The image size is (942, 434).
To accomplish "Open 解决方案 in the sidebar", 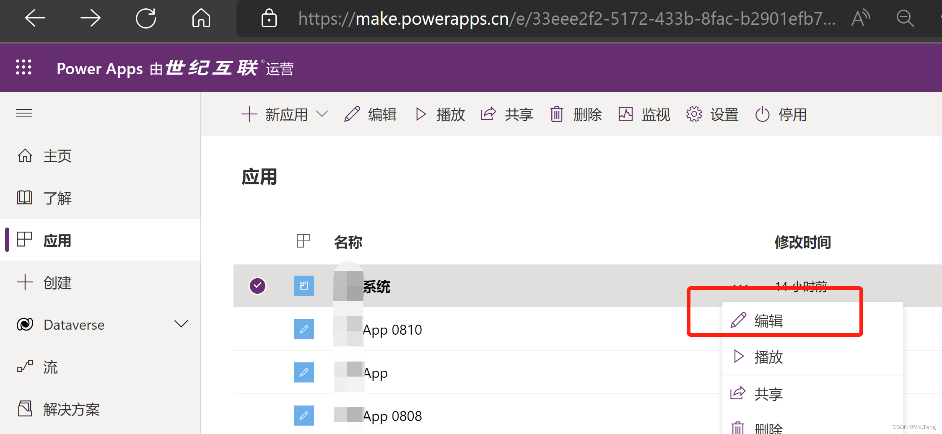I will point(100,409).
